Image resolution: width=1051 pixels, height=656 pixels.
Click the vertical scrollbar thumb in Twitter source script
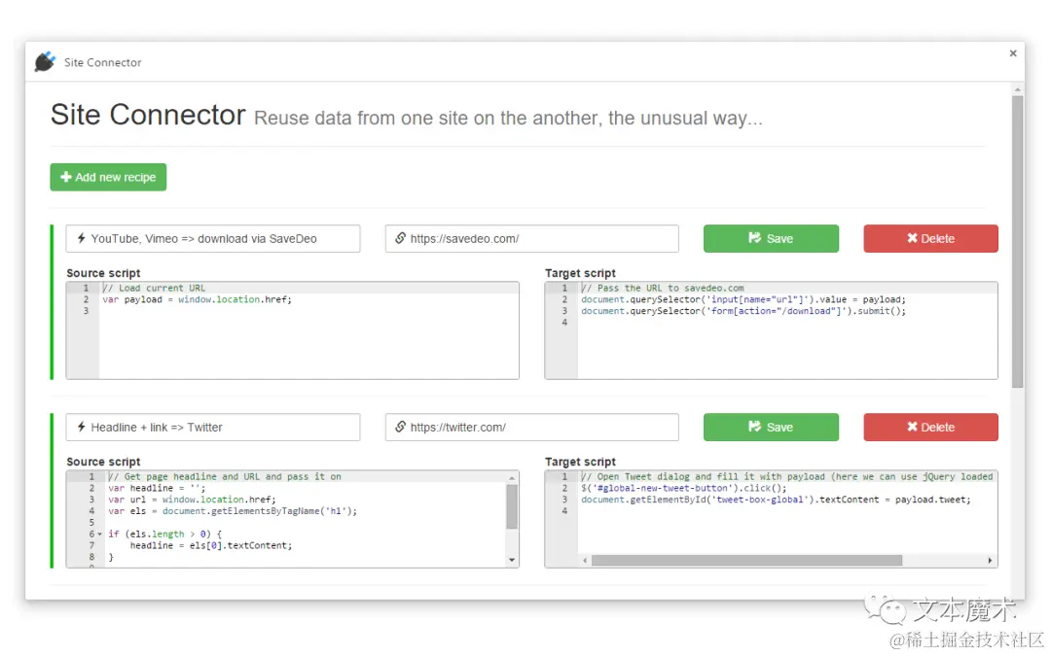(512, 506)
